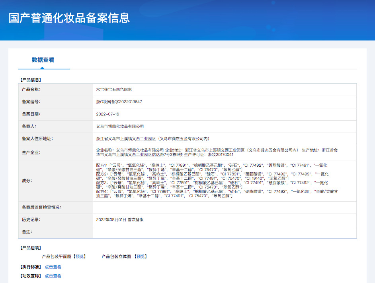The image size is (375, 283).
Task: Click the 国产普通化妆品备案信息 page title
Action: pyautogui.click(x=69, y=18)
